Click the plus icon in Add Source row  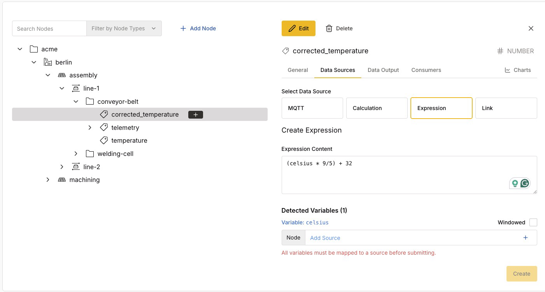point(526,238)
